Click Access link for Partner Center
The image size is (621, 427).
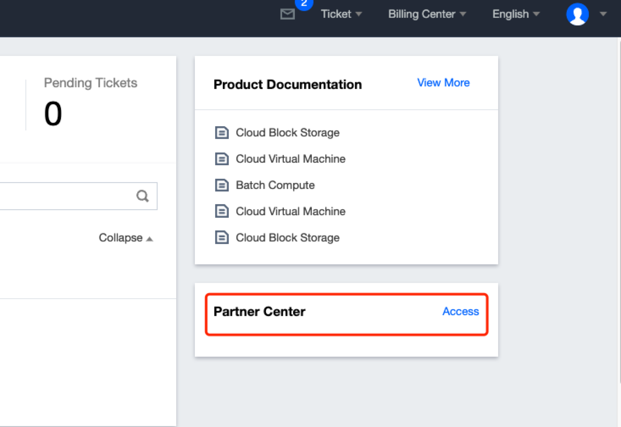click(460, 311)
